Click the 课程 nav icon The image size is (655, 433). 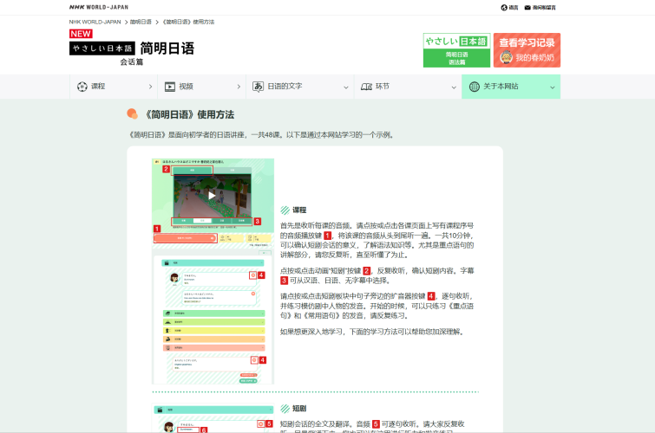(82, 87)
